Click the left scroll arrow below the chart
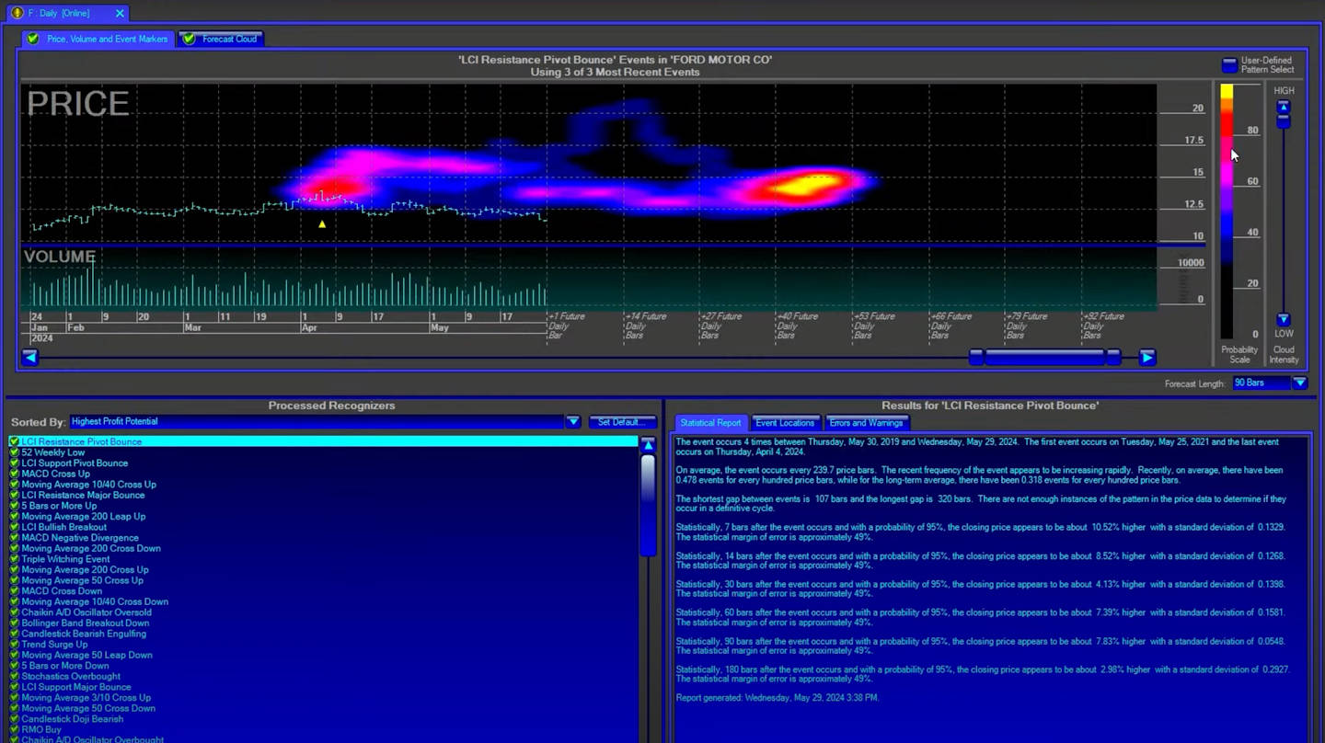 pos(30,358)
